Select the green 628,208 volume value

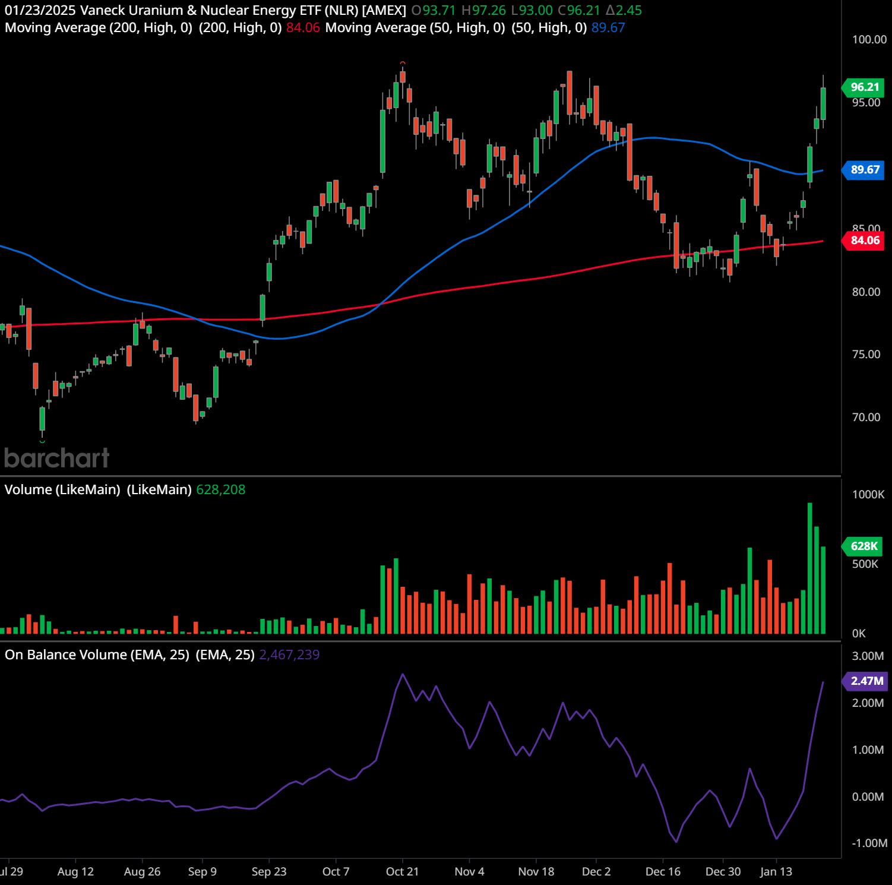(220, 490)
